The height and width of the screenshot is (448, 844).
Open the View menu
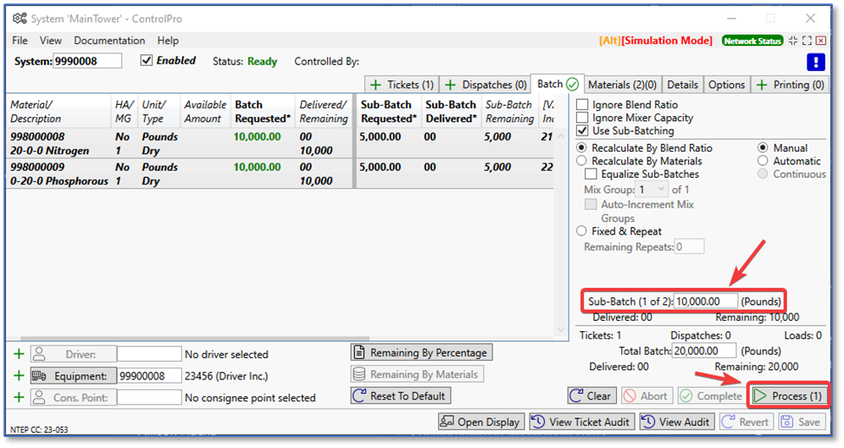(51, 41)
